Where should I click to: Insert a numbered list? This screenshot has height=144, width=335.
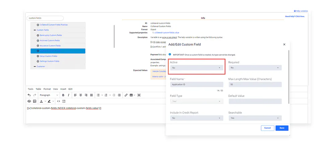(106, 95)
